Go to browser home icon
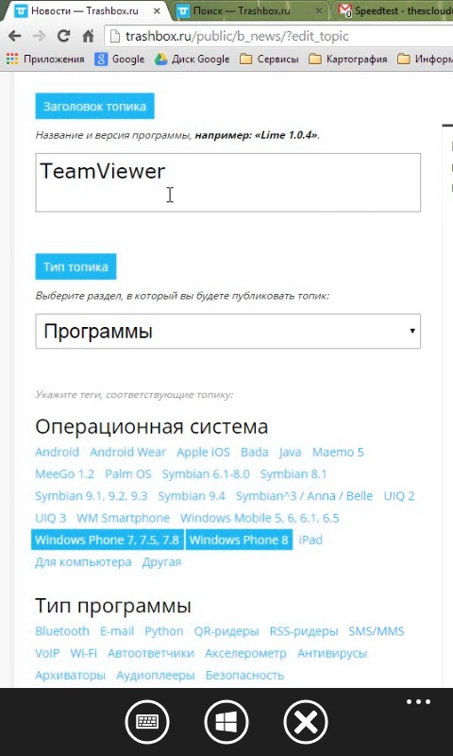Viewport: 453px width, 756px height. point(88,36)
